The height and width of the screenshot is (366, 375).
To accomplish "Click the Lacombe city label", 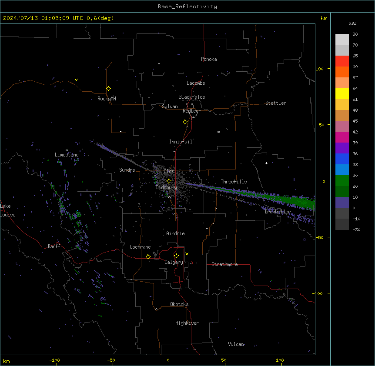I will point(196,83).
